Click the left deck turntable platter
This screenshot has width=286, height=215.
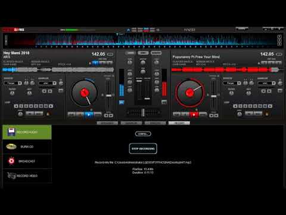(x=85, y=93)
